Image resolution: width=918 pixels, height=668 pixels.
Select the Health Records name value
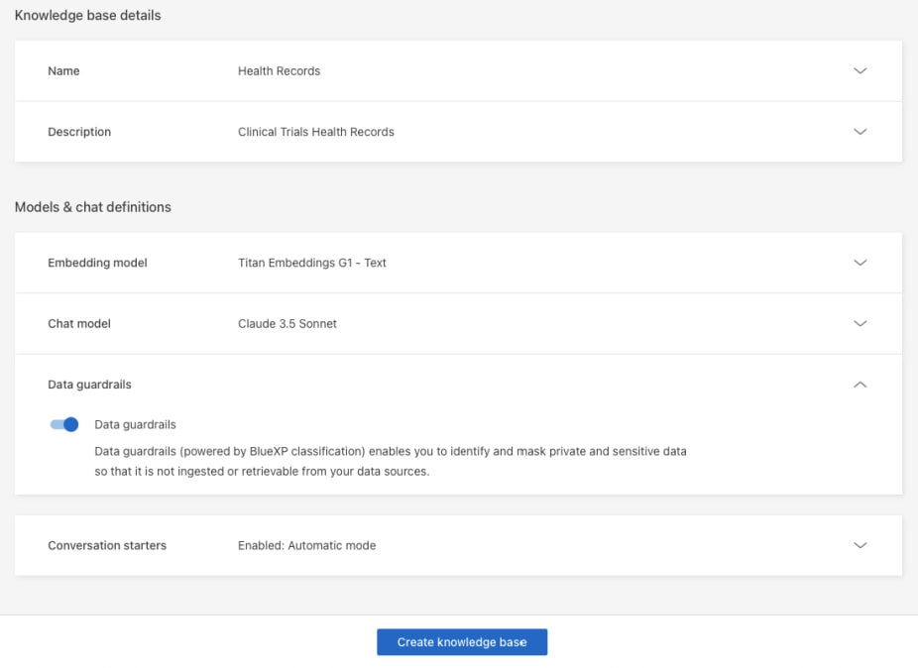279,71
